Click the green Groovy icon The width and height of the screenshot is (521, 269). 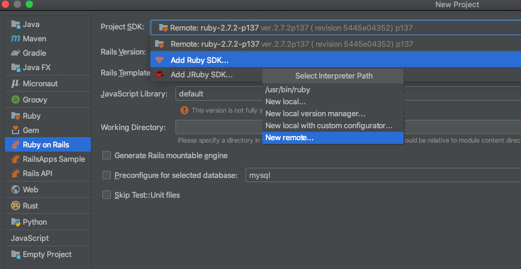click(x=16, y=99)
